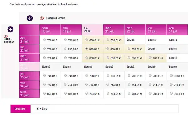The width and height of the screenshot is (188, 117).
Task: Select 708,01 € for 21 juin and 18 juil.
Action: coord(44,40)
